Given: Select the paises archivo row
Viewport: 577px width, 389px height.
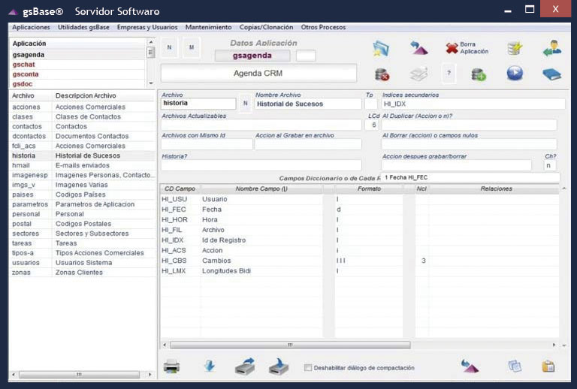Looking at the screenshot, I should click(83, 194).
